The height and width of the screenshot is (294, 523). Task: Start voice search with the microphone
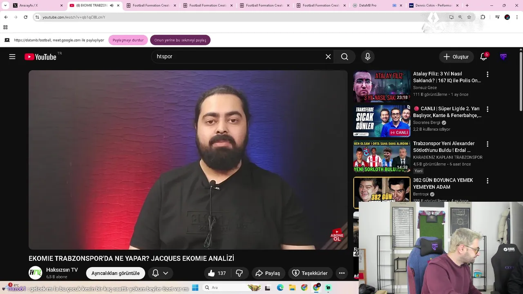(x=368, y=57)
